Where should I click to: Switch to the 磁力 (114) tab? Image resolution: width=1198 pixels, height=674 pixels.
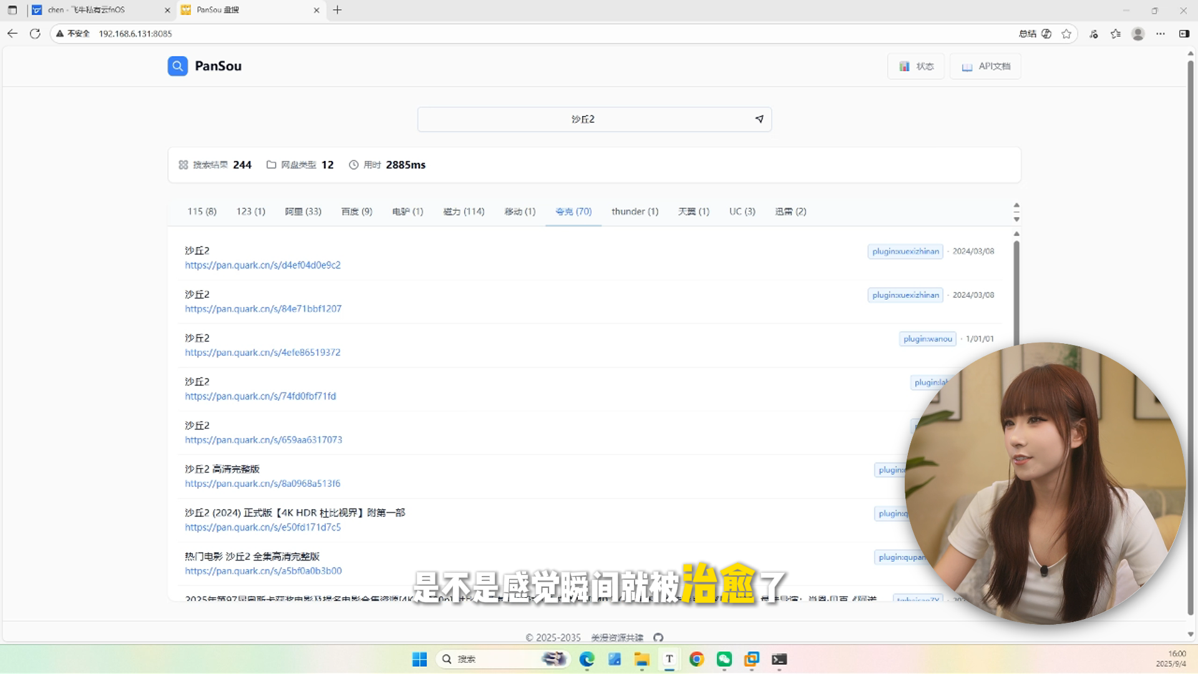(464, 212)
